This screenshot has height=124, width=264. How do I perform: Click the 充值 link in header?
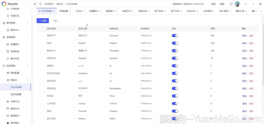pos(213,4)
